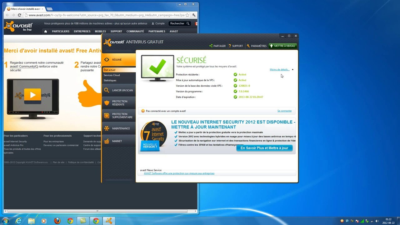Open the Market cart section
This screenshot has height=225, width=400.
coord(118,141)
